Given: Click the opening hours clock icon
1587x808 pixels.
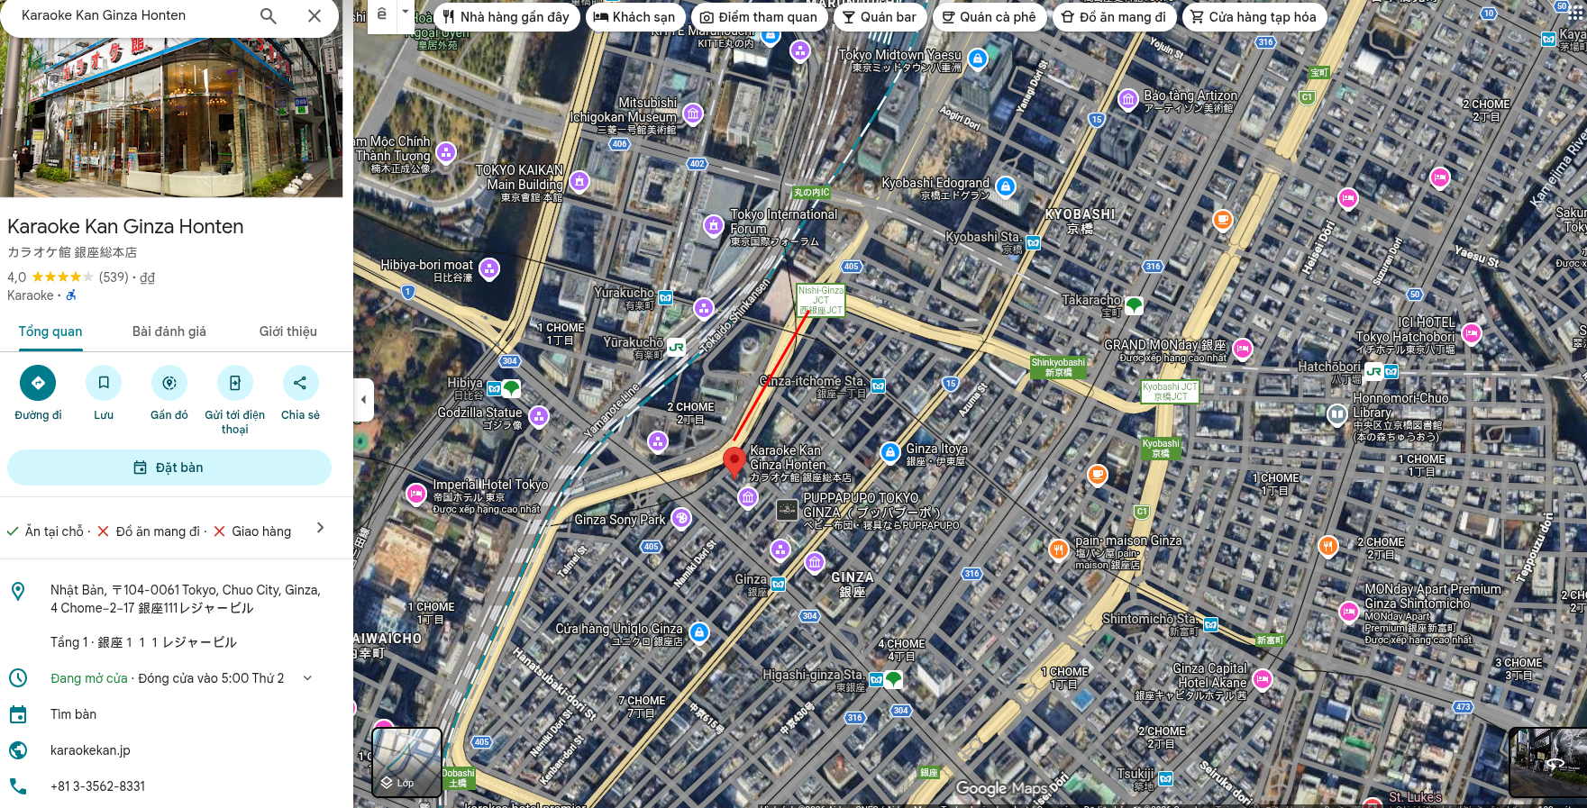Looking at the screenshot, I should coord(18,678).
